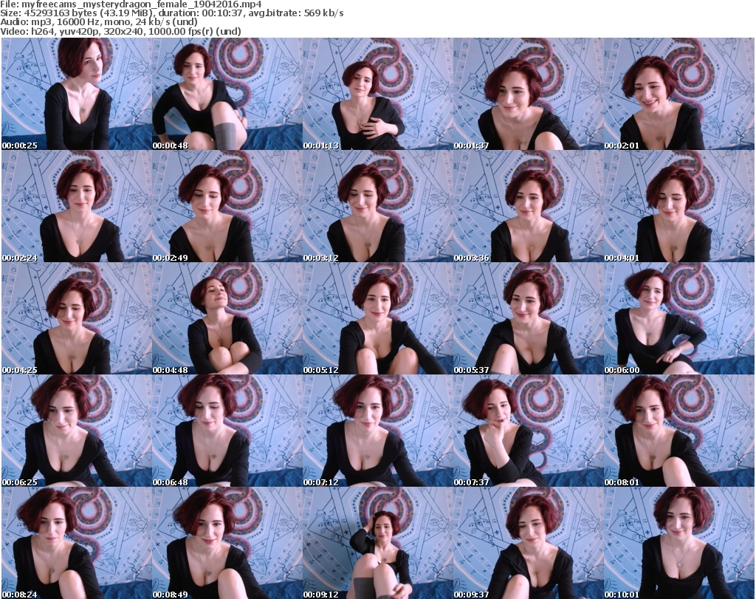Open the frame stamped 00:04:01
This screenshot has width=756, height=599.
pos(679,206)
